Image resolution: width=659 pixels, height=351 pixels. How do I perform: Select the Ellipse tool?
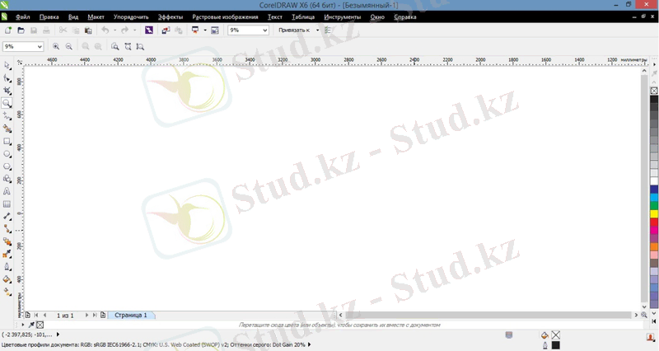[7, 154]
